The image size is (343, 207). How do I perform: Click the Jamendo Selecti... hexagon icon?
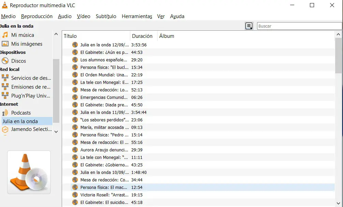click(5, 130)
